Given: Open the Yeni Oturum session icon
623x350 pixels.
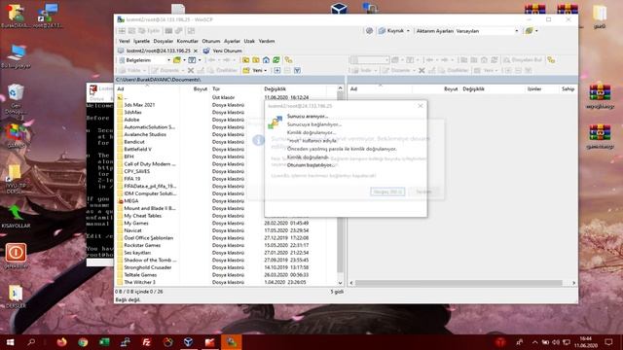Looking at the screenshot, I should click(x=206, y=51).
